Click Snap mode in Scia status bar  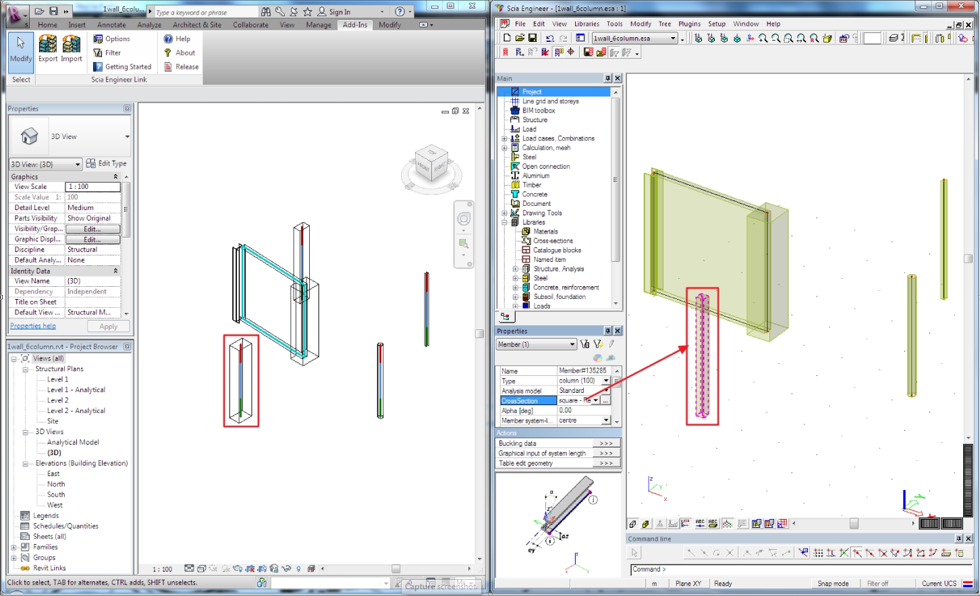(x=833, y=584)
